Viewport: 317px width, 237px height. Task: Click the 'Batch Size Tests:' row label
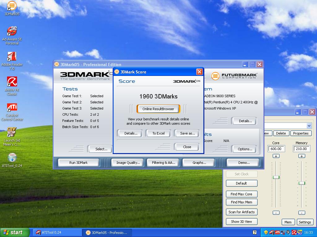(x=75, y=127)
